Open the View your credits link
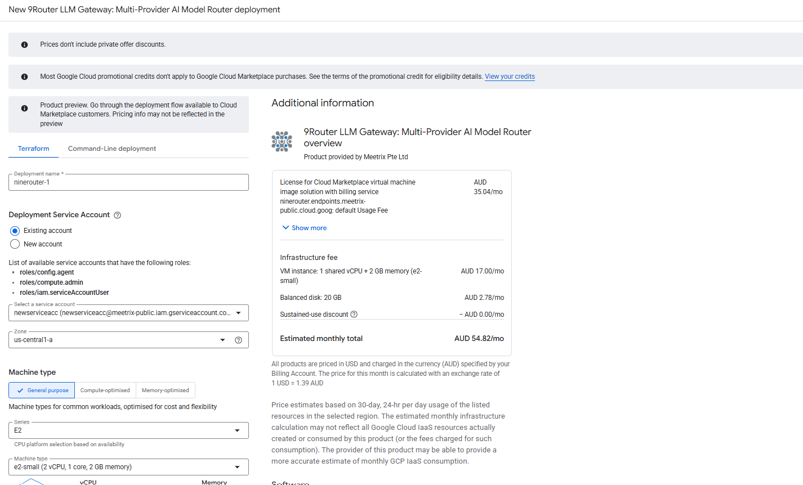The image size is (803, 485). 510,77
